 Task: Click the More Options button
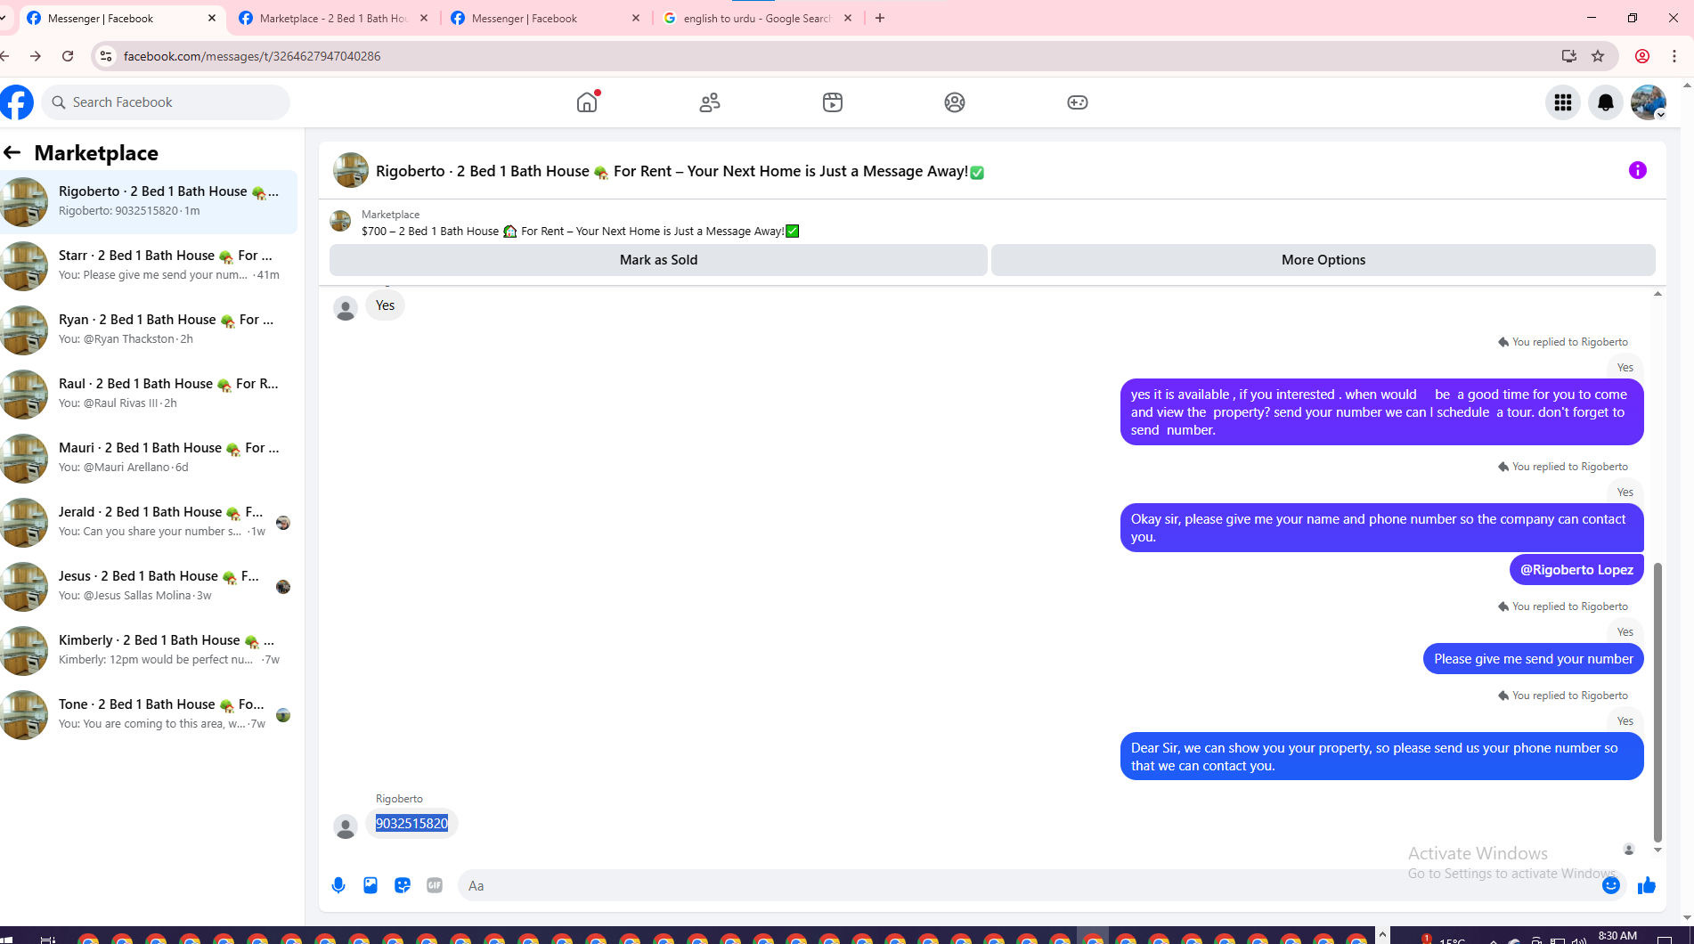point(1323,260)
